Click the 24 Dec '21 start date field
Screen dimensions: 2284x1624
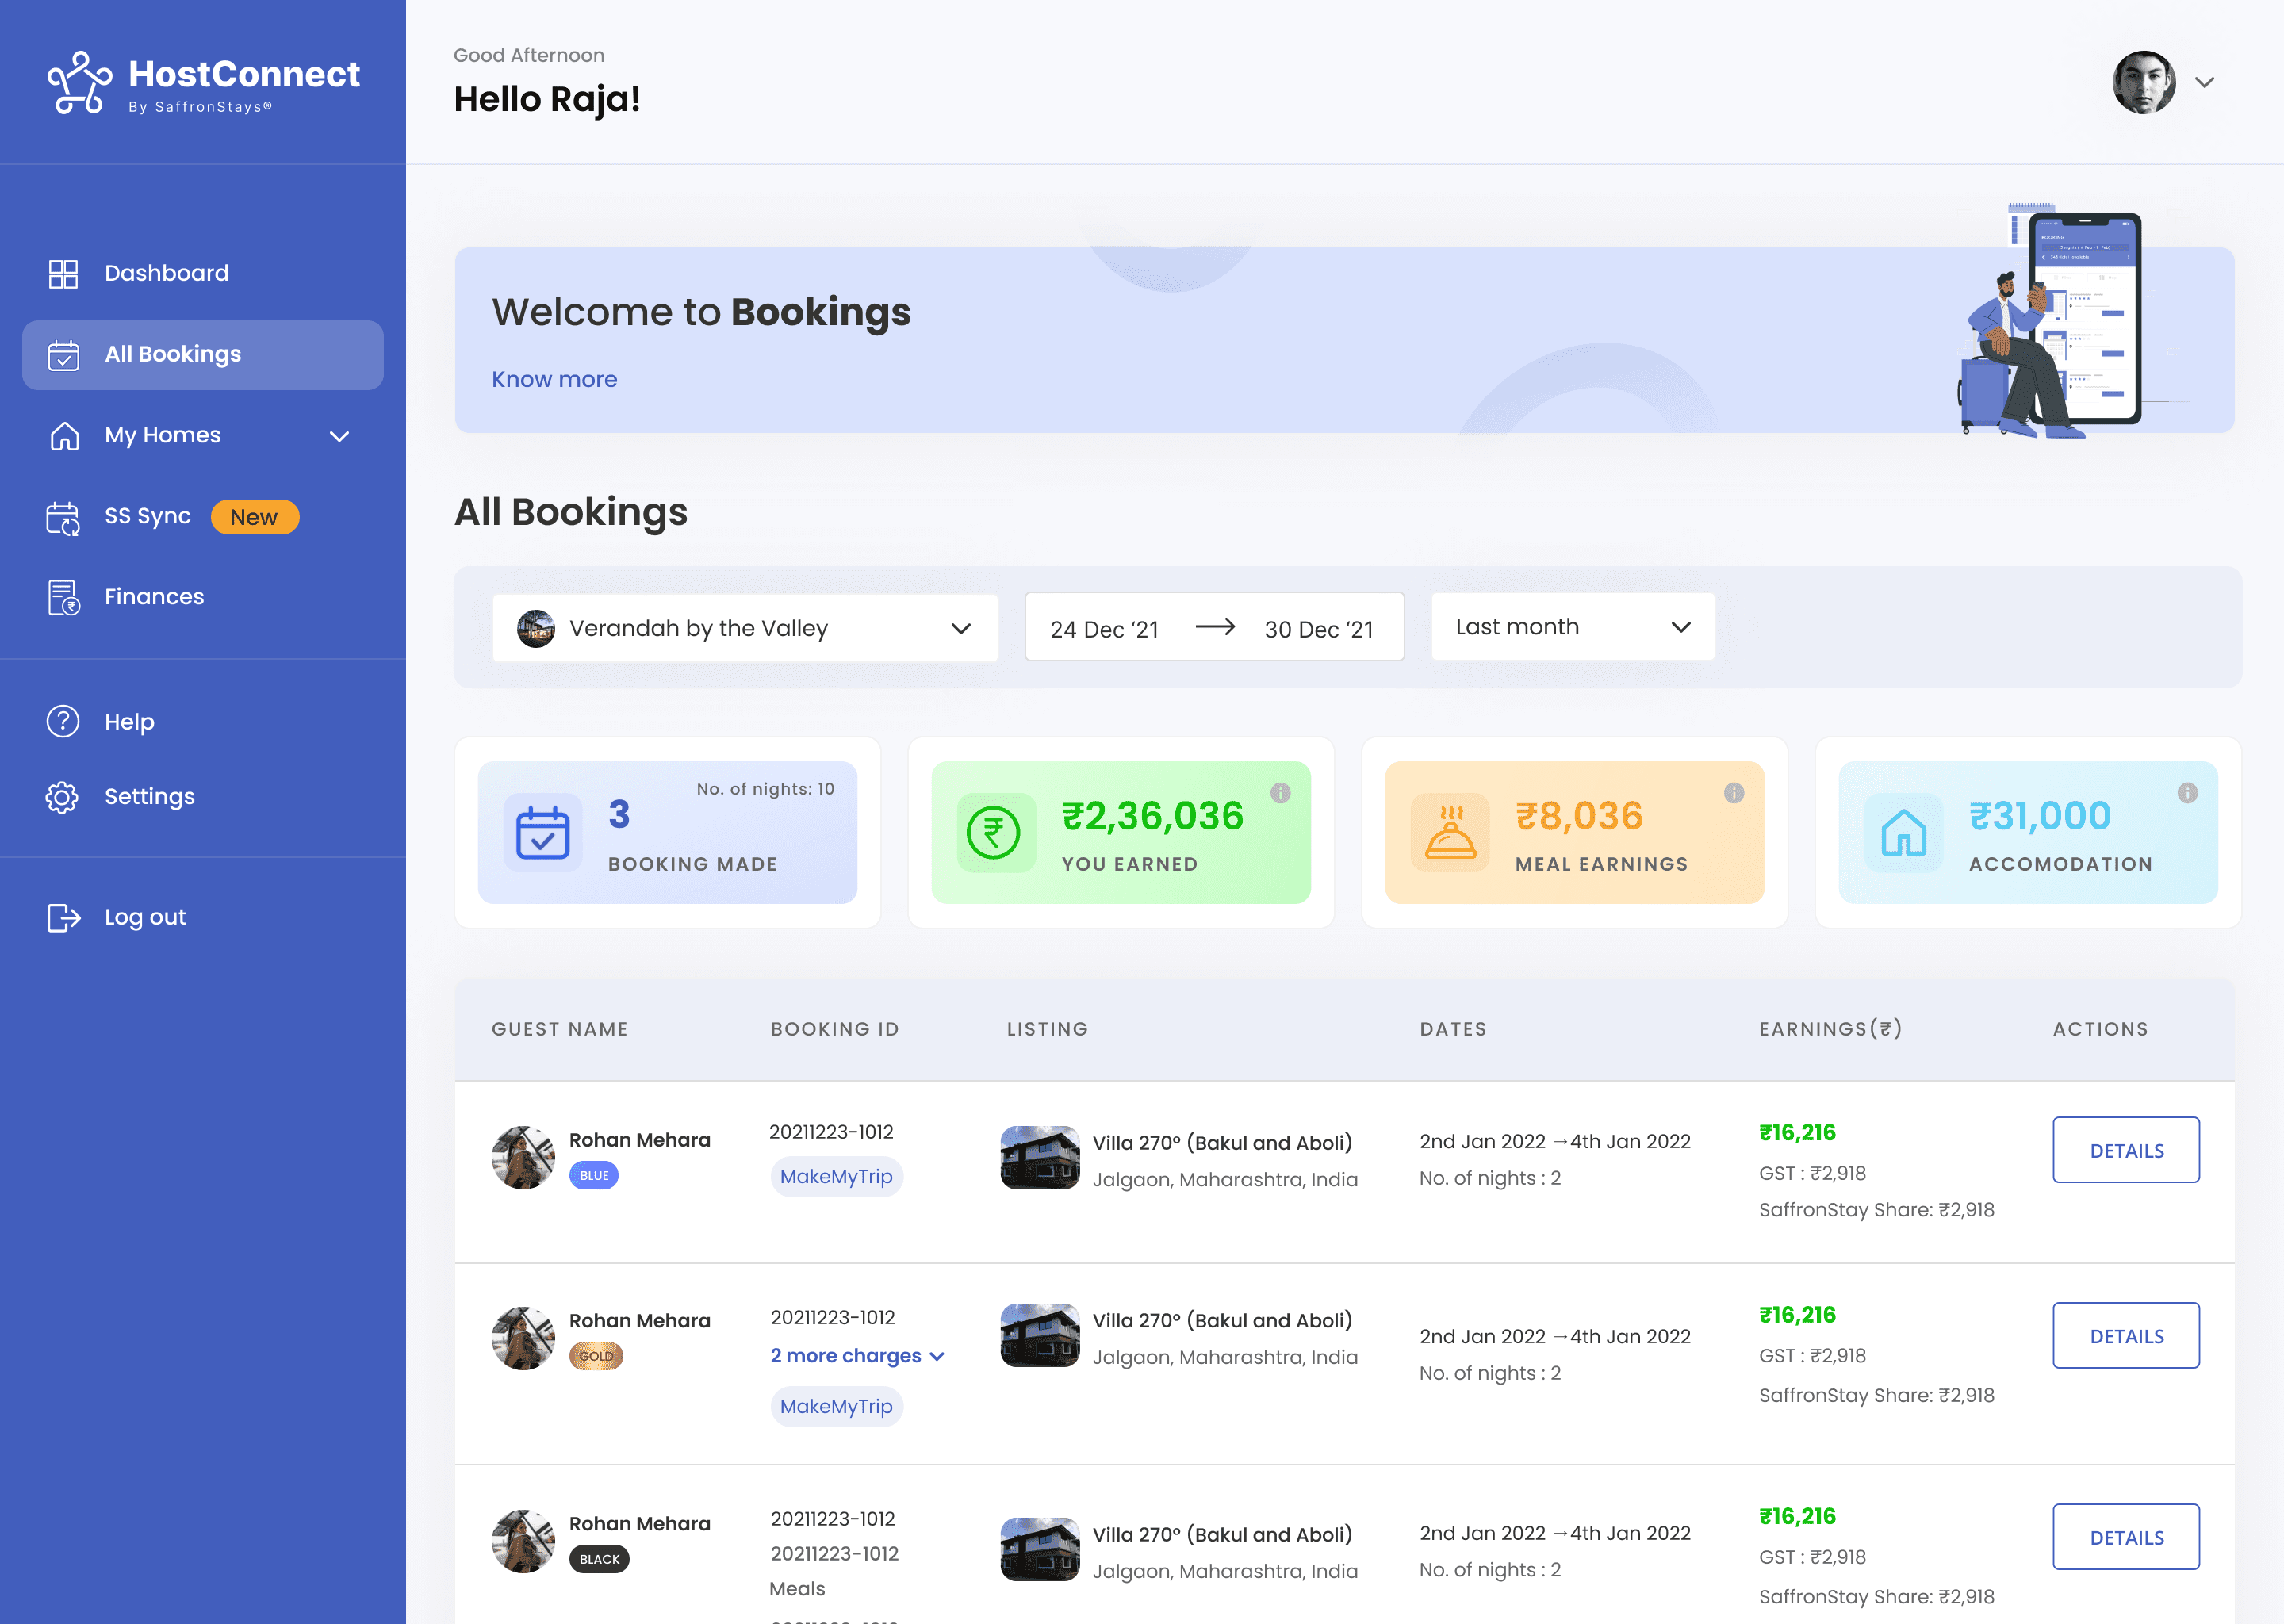click(1104, 629)
